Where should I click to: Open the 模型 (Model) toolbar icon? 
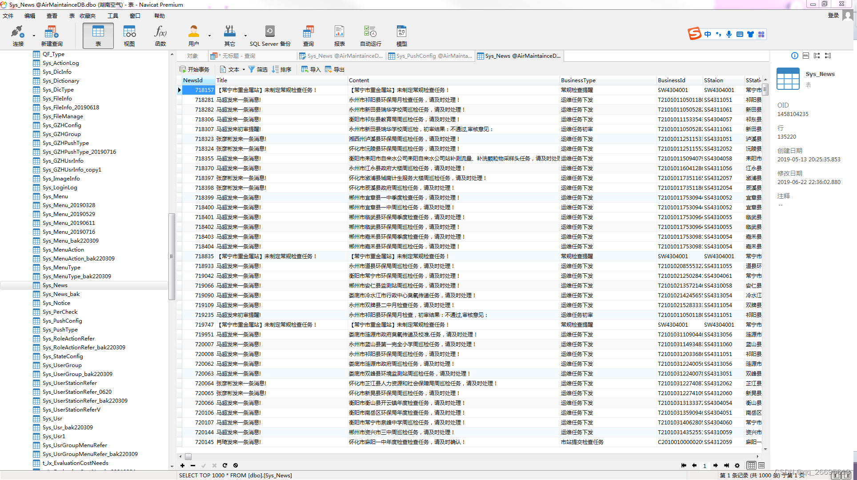(401, 36)
